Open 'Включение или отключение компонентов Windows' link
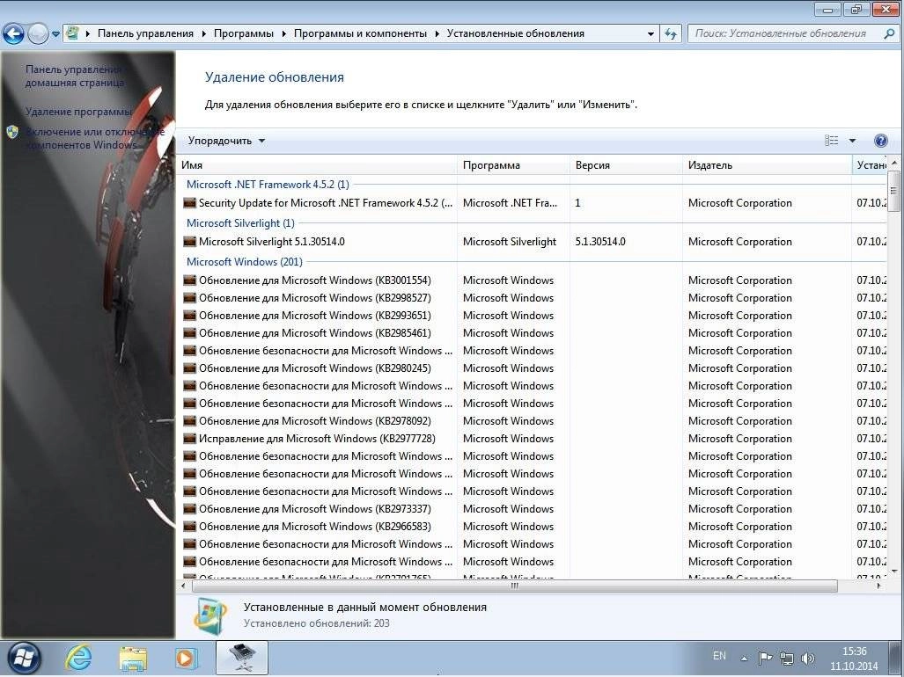 point(94,138)
